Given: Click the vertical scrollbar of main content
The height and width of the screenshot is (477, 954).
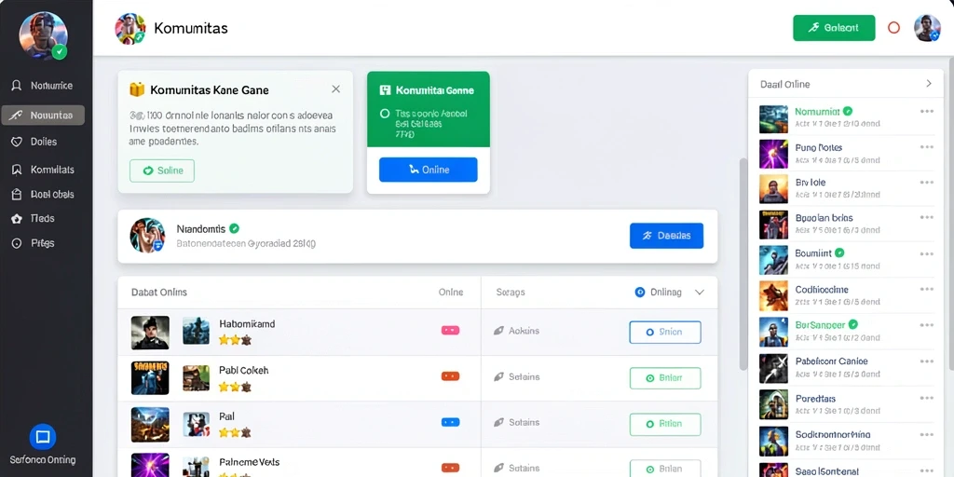Looking at the screenshot, I should (x=743, y=264).
